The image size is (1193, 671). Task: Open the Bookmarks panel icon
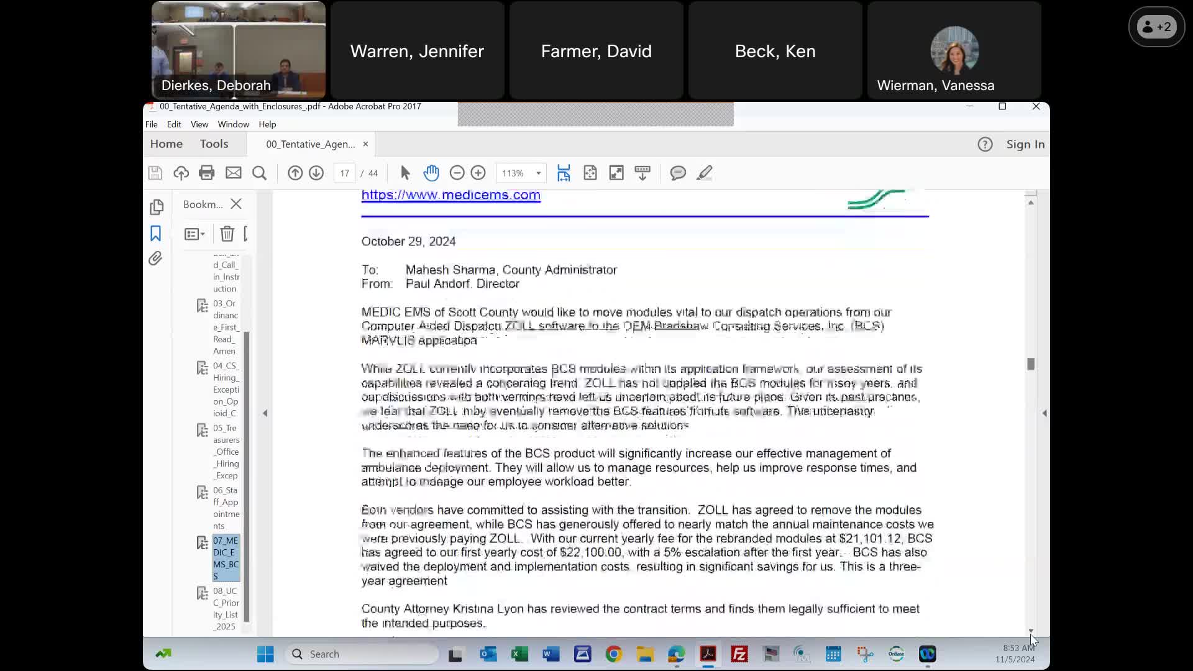point(155,234)
